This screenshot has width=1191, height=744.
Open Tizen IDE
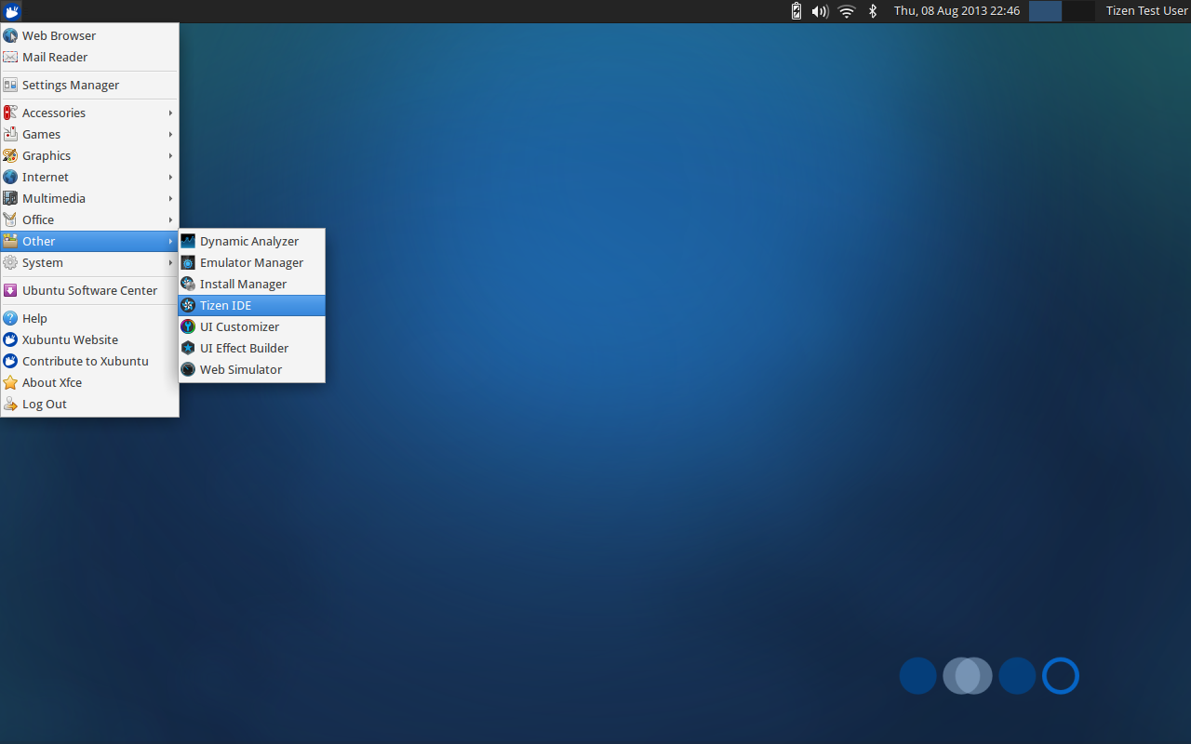coord(252,305)
